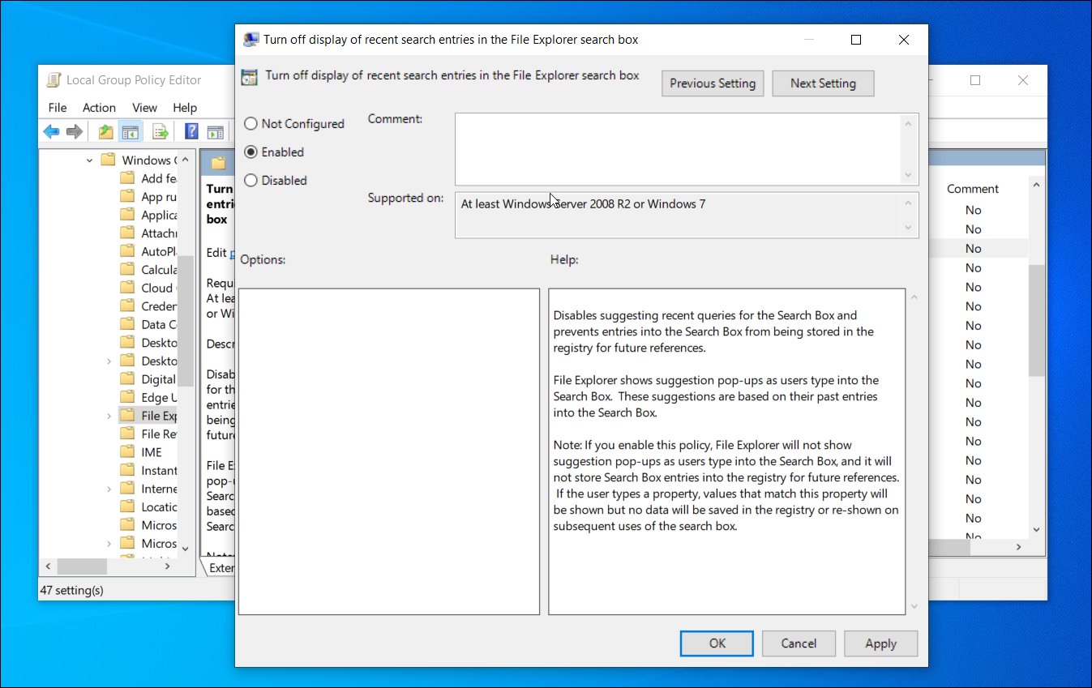Screen dimensions: 1092x688
Task: Click the settings list vertical scrollbar thumb
Action: [1036, 320]
